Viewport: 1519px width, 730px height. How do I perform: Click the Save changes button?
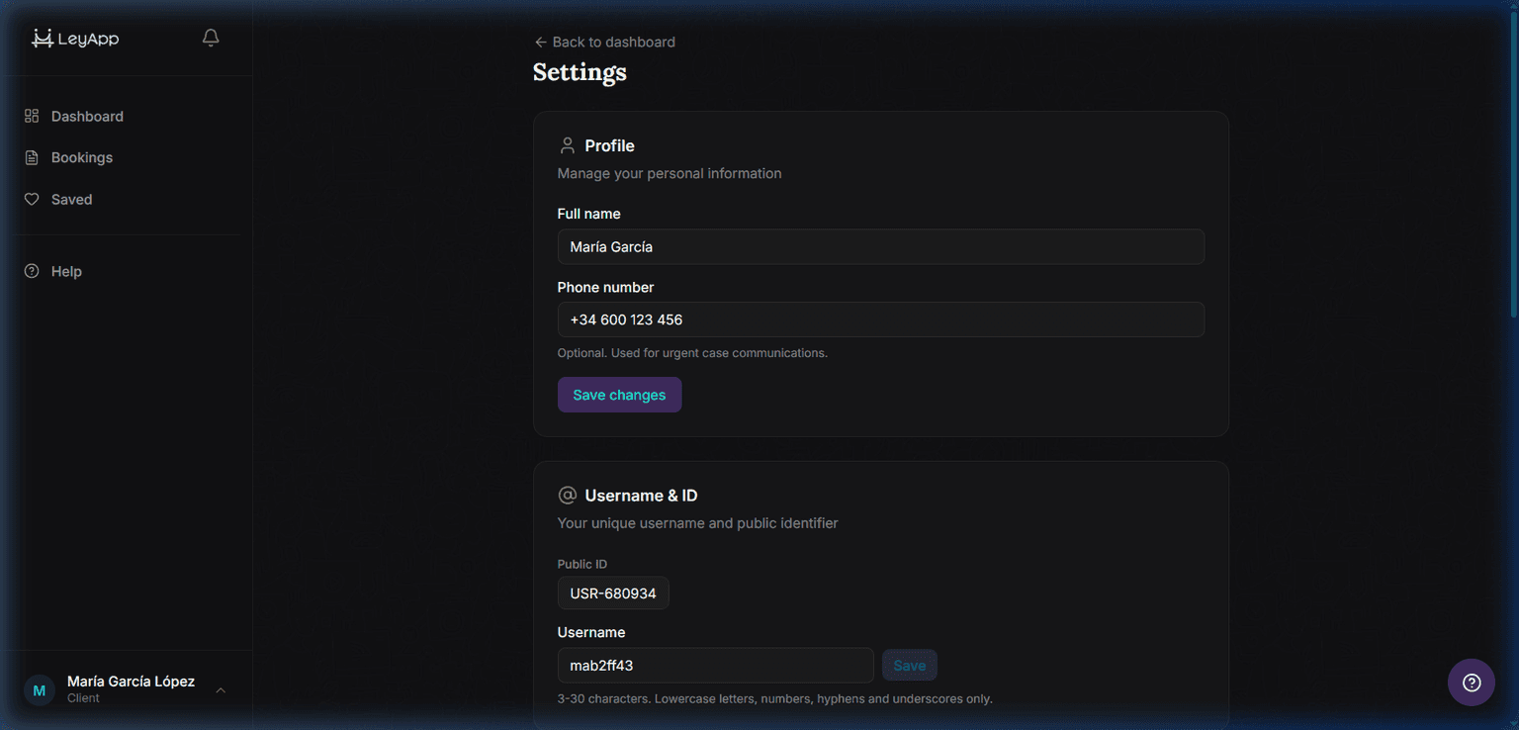[x=619, y=394]
